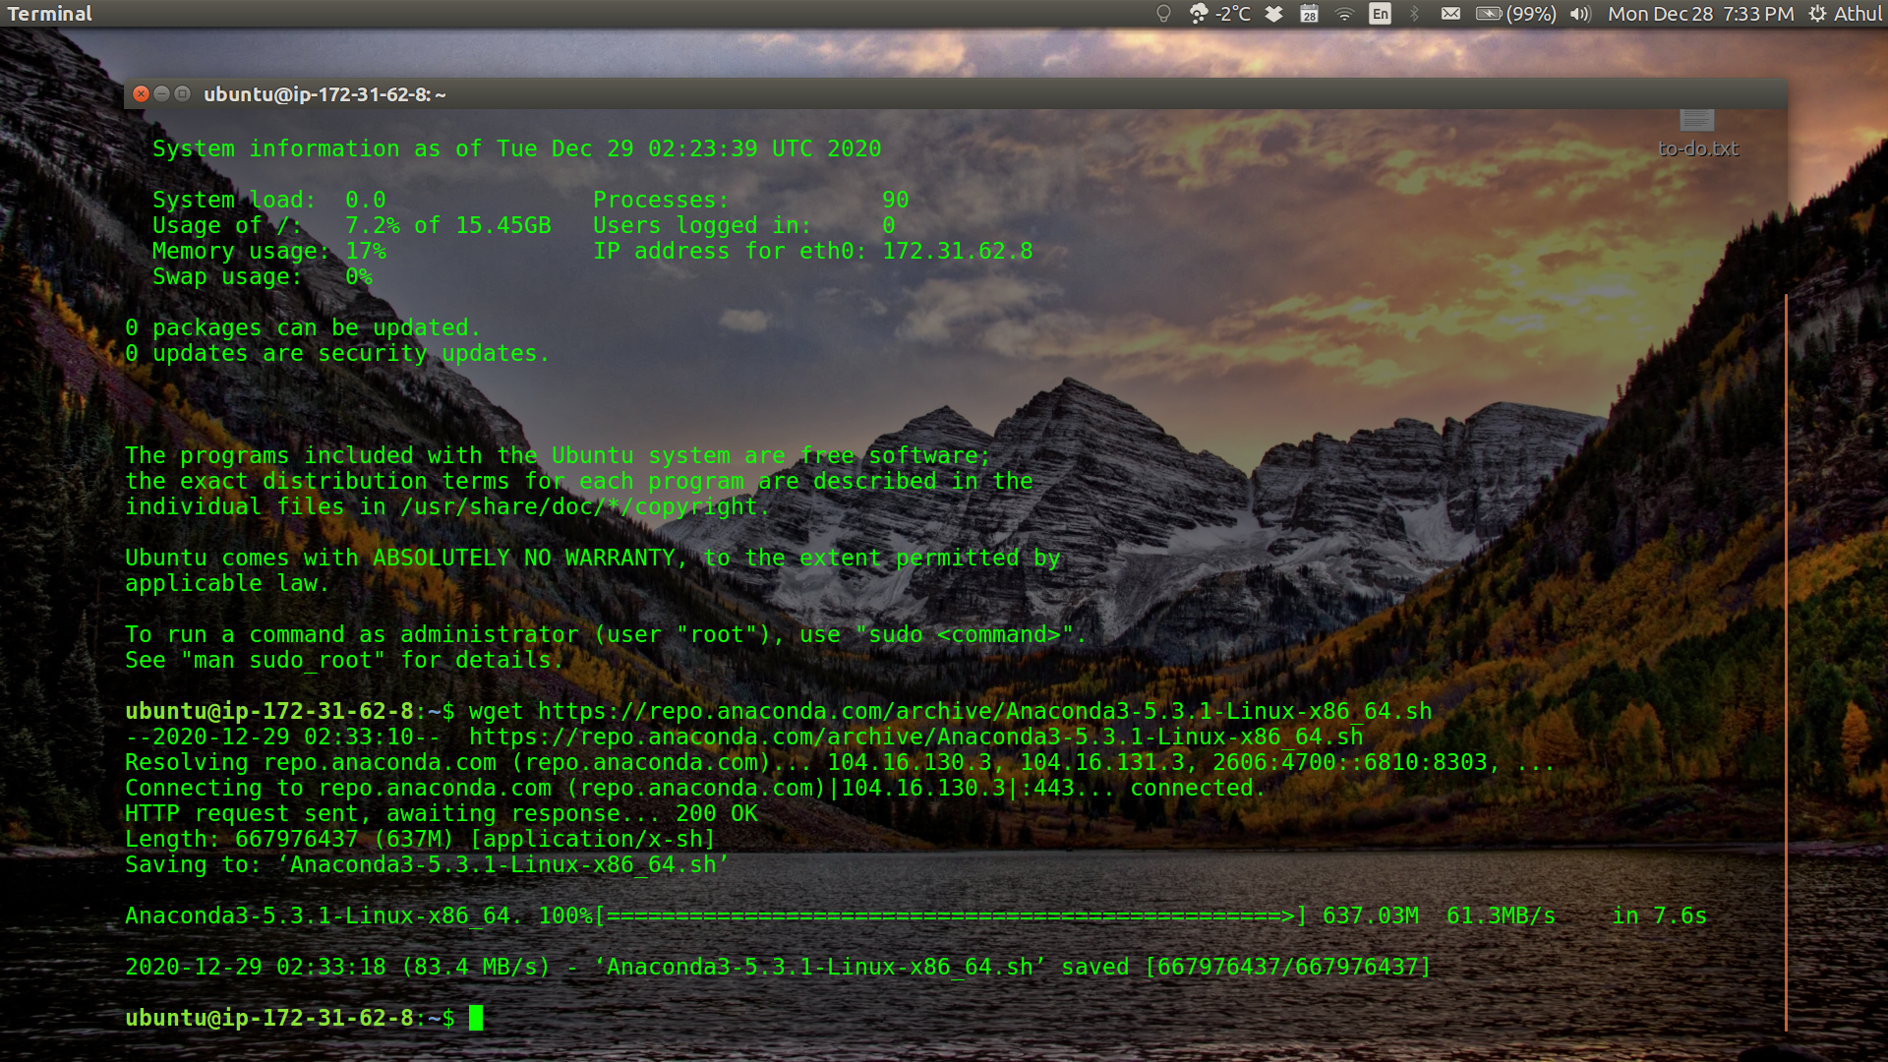1888x1062 pixels.
Task: Click the temperature indicator (-2°C) icon
Action: [1225, 13]
